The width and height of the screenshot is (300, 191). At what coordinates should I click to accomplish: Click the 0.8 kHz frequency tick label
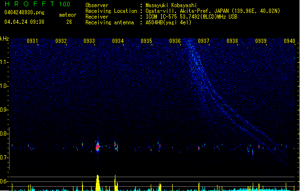4,134
